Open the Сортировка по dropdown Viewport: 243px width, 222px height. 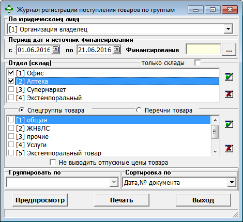[x=232, y=182]
